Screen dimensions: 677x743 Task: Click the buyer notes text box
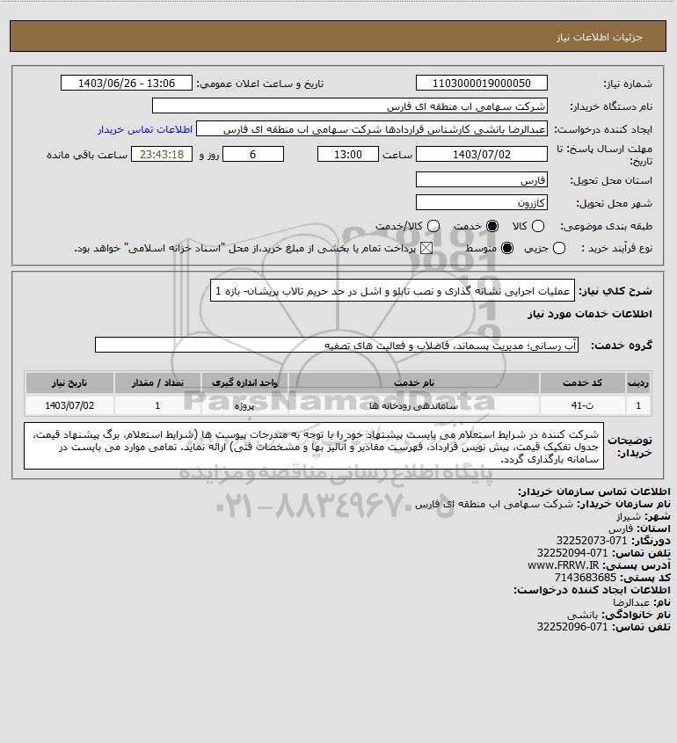click(x=314, y=447)
